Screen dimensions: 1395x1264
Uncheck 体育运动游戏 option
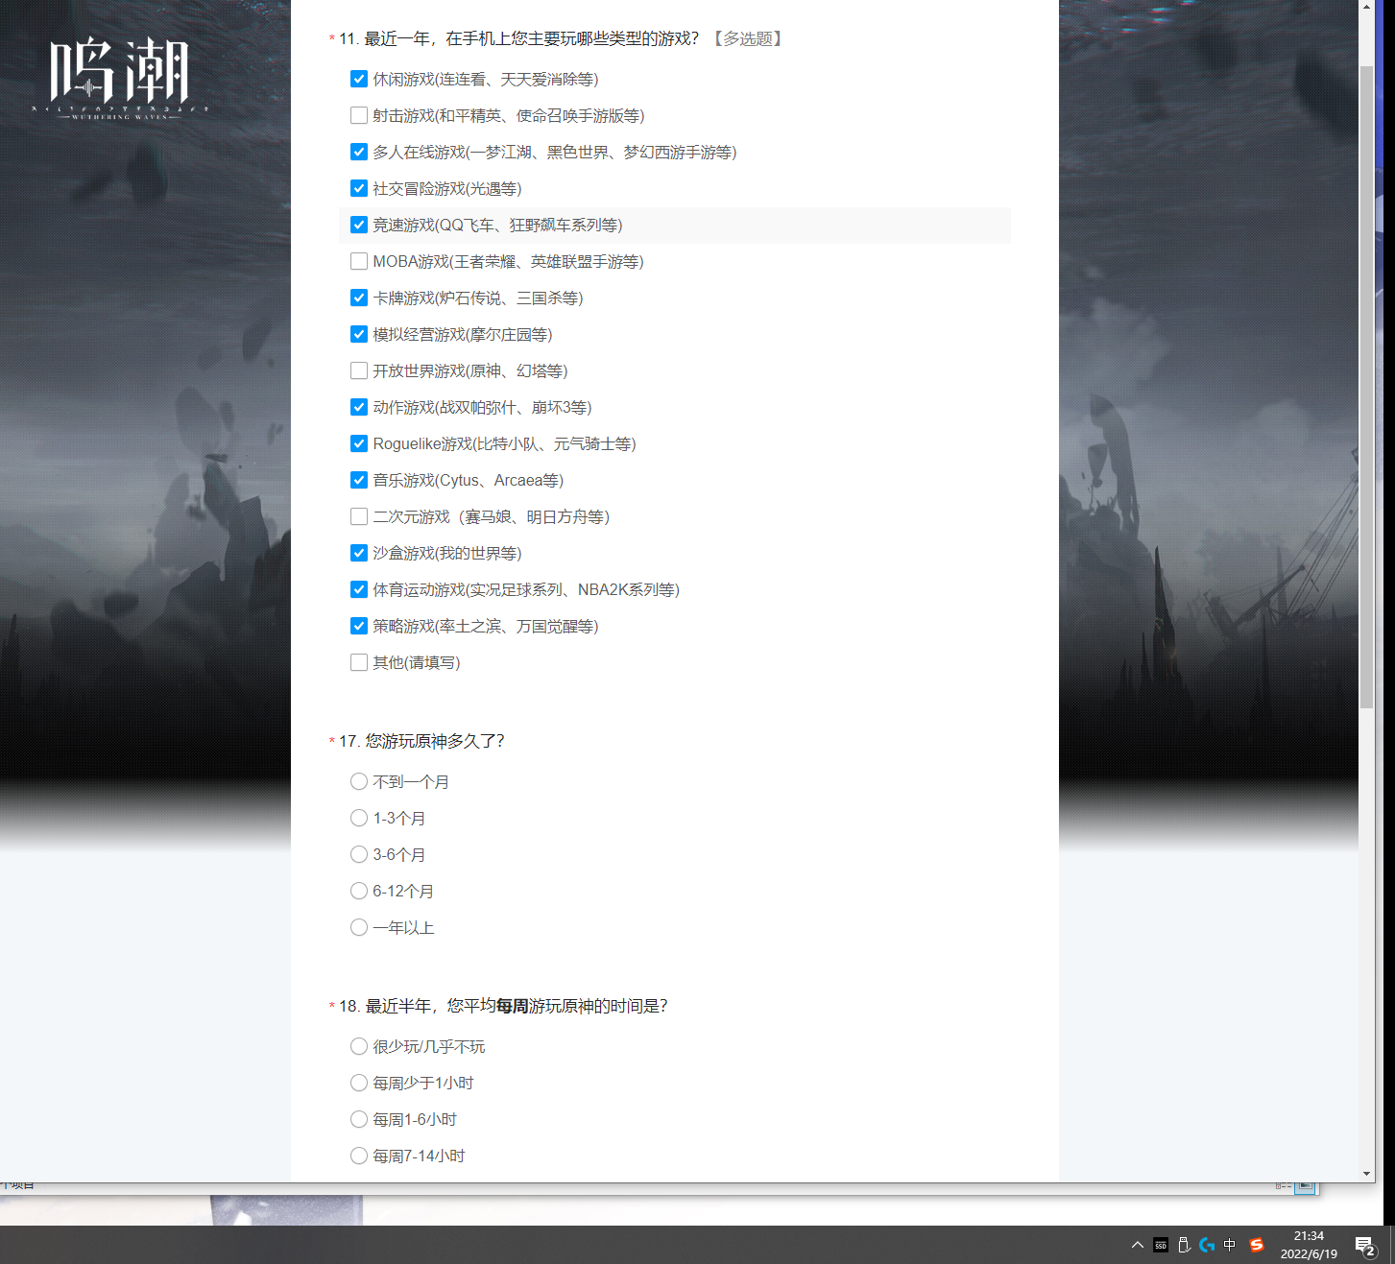coord(359,589)
